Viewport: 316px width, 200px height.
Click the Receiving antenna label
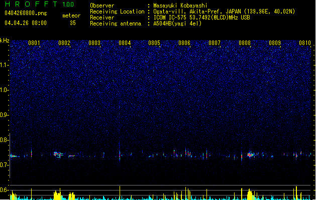(116, 23)
